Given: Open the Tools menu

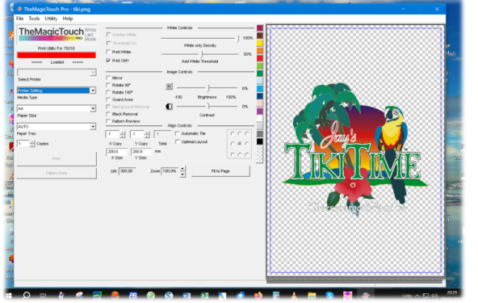Looking at the screenshot, I should pyautogui.click(x=34, y=19).
